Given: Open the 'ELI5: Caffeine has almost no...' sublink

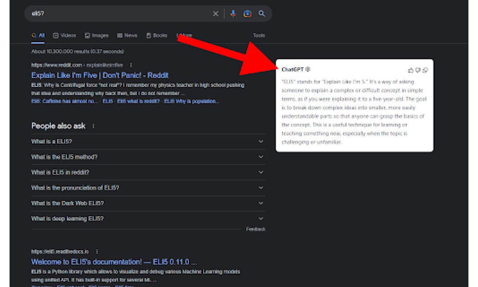Looking at the screenshot, I should click(x=65, y=101).
